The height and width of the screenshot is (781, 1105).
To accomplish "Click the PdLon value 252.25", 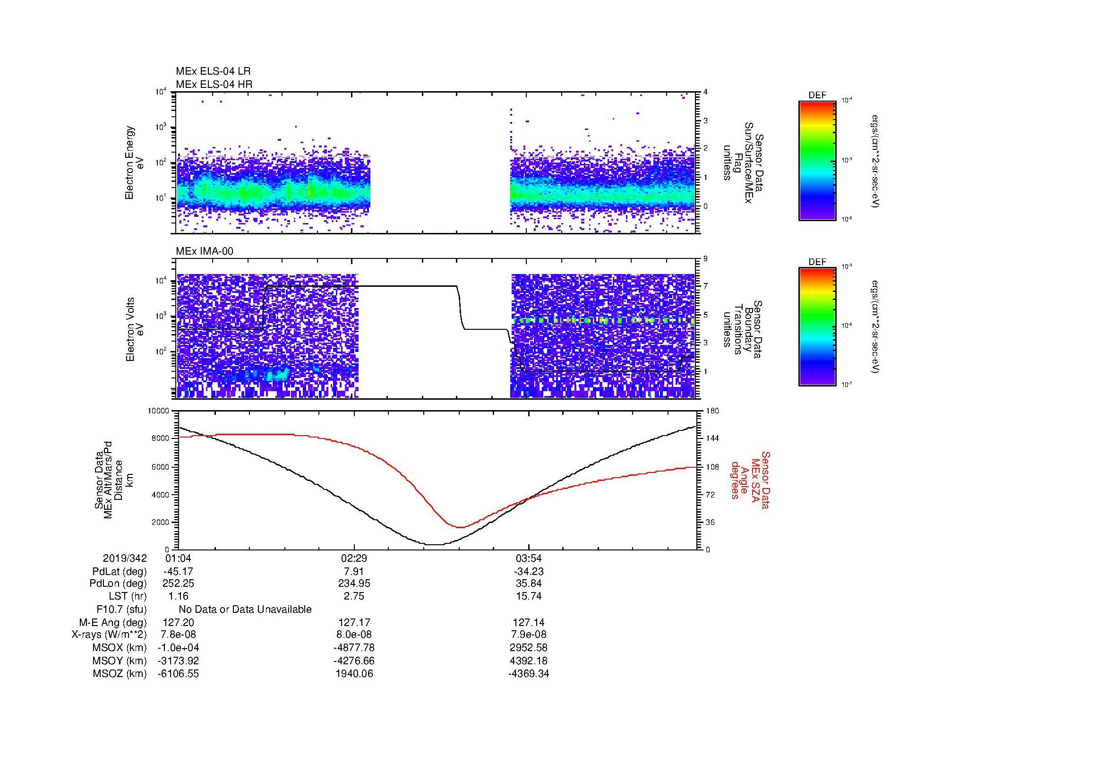I will point(179,584).
